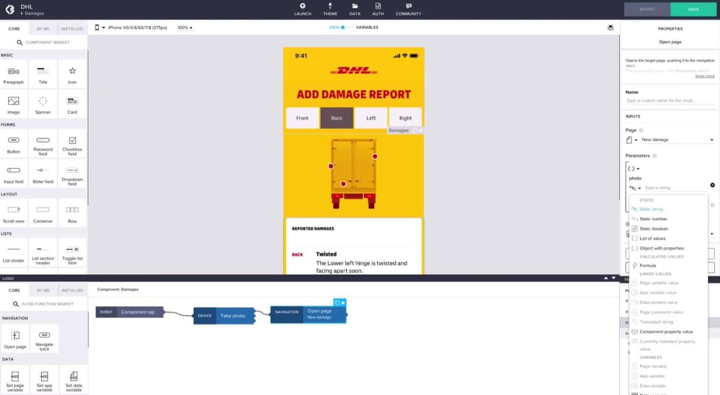Switch to the BY ME tab in component panel
The height and width of the screenshot is (395, 720).
(43, 29)
